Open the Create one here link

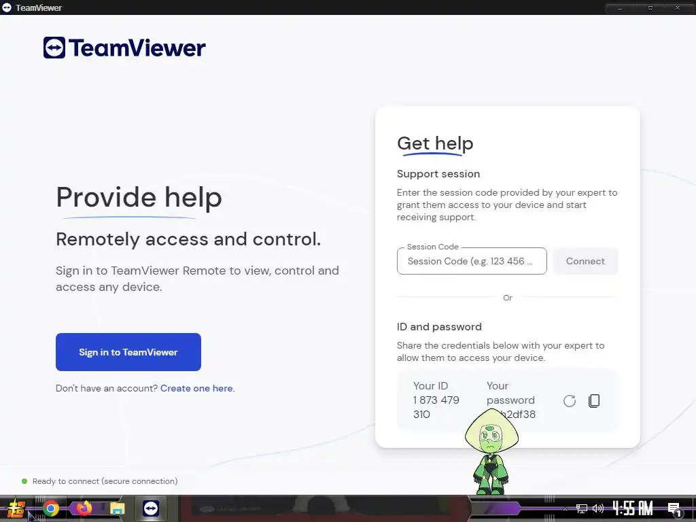(196, 388)
